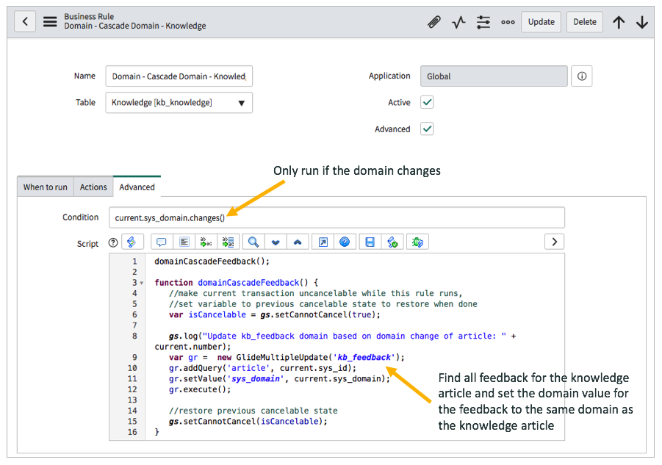The height and width of the screenshot is (465, 662).
Task: Save the script with the disk icon
Action: 370,242
